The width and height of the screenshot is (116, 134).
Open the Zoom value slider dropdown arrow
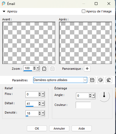(38, 68)
